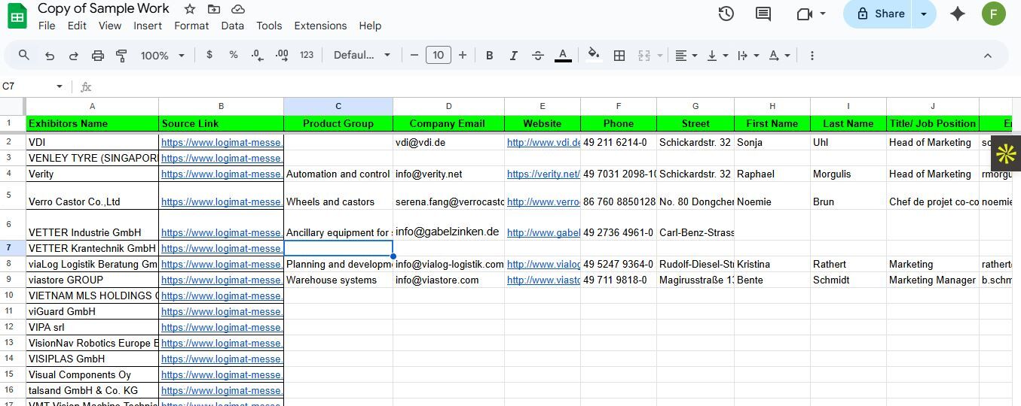The width and height of the screenshot is (1021, 406).
Task: Click the move to folder icon
Action: tap(214, 9)
